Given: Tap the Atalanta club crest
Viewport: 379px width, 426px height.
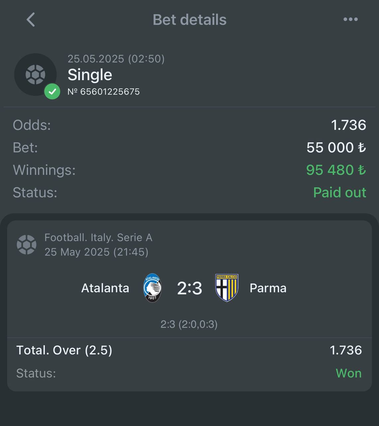Looking at the screenshot, I should coord(152,288).
